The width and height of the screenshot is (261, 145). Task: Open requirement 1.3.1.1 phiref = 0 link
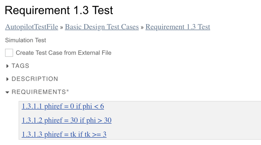[x=63, y=106]
